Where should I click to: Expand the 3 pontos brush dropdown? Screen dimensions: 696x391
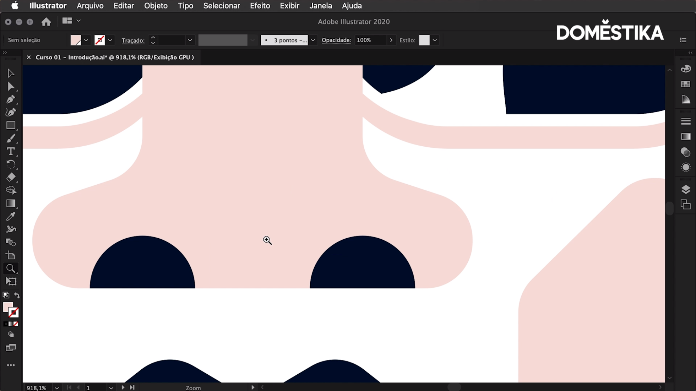tap(313, 40)
